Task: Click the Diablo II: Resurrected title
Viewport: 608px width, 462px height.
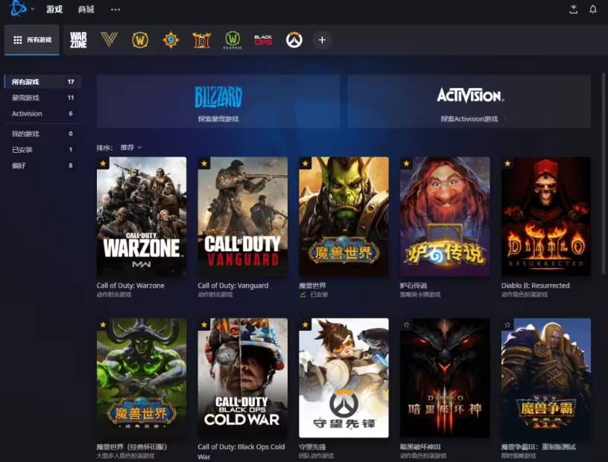Action: (x=536, y=285)
